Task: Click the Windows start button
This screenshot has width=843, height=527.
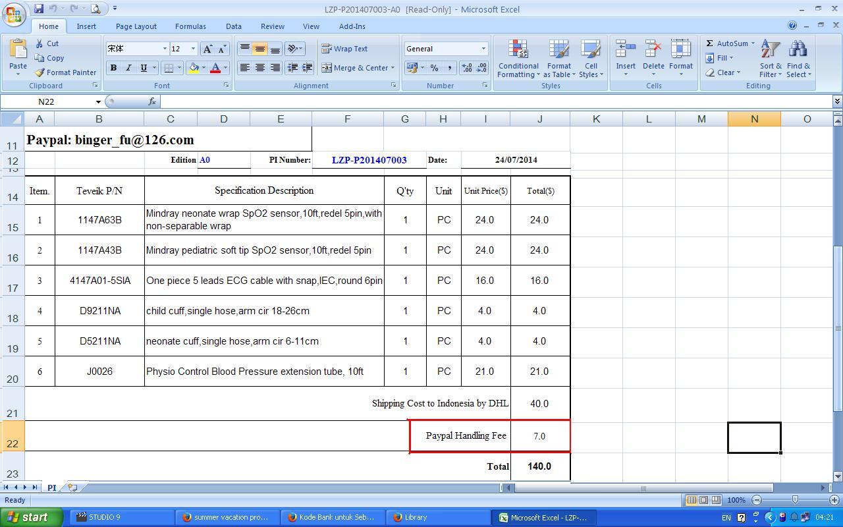Action: point(32,517)
